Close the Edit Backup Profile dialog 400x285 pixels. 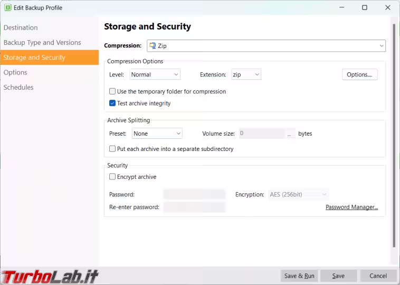(387, 8)
